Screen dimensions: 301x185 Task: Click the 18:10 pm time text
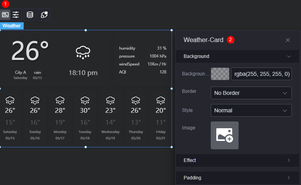tap(83, 73)
